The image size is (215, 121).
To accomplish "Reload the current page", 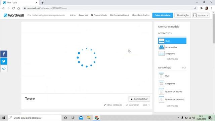I will click(13, 8).
